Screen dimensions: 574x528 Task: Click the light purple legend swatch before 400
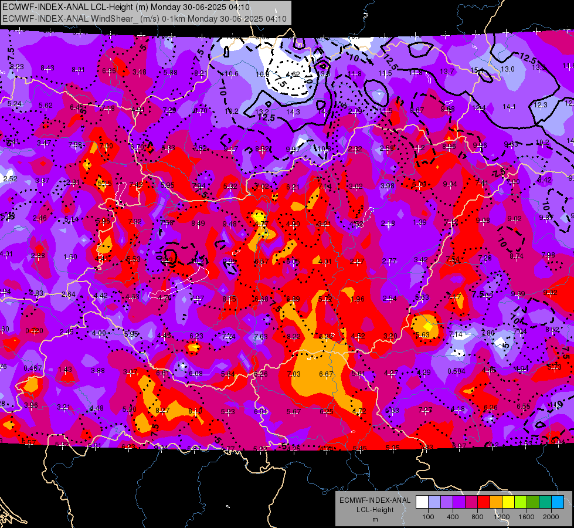[x=447, y=502]
